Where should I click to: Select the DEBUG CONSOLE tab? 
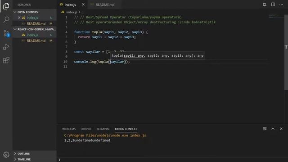126,129
